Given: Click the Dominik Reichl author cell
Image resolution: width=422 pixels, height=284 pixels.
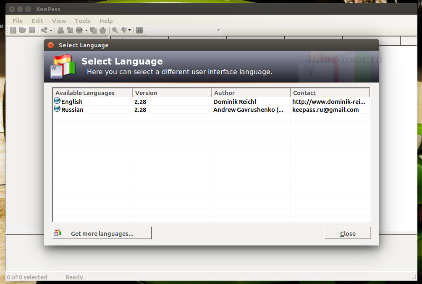Looking at the screenshot, I should click(x=235, y=102).
